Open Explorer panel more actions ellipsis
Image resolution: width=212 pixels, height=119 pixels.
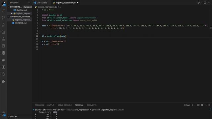coord(29,3)
